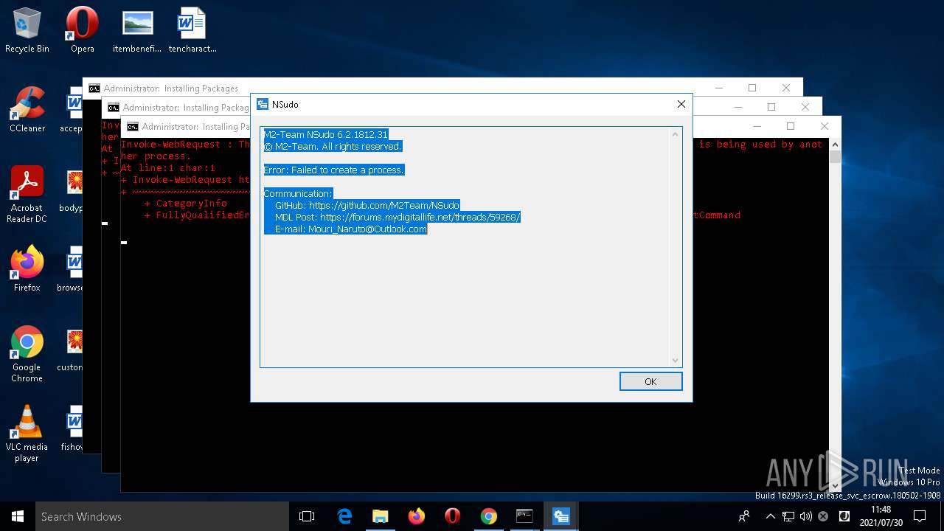The image size is (944, 531).
Task: Launch Chrome from the taskbar
Action: pyautogui.click(x=489, y=516)
